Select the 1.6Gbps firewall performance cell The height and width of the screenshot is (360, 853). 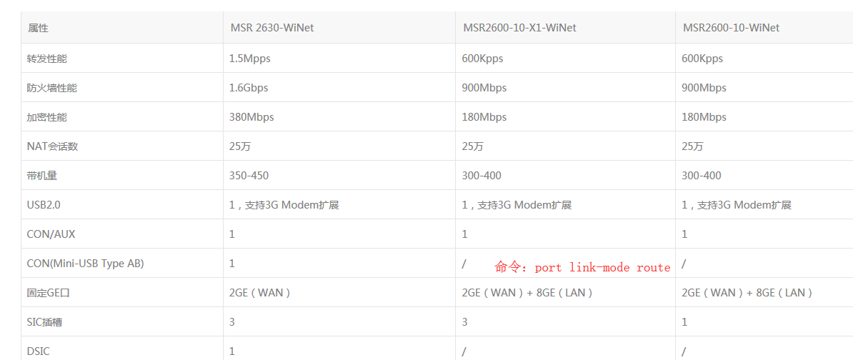click(249, 88)
